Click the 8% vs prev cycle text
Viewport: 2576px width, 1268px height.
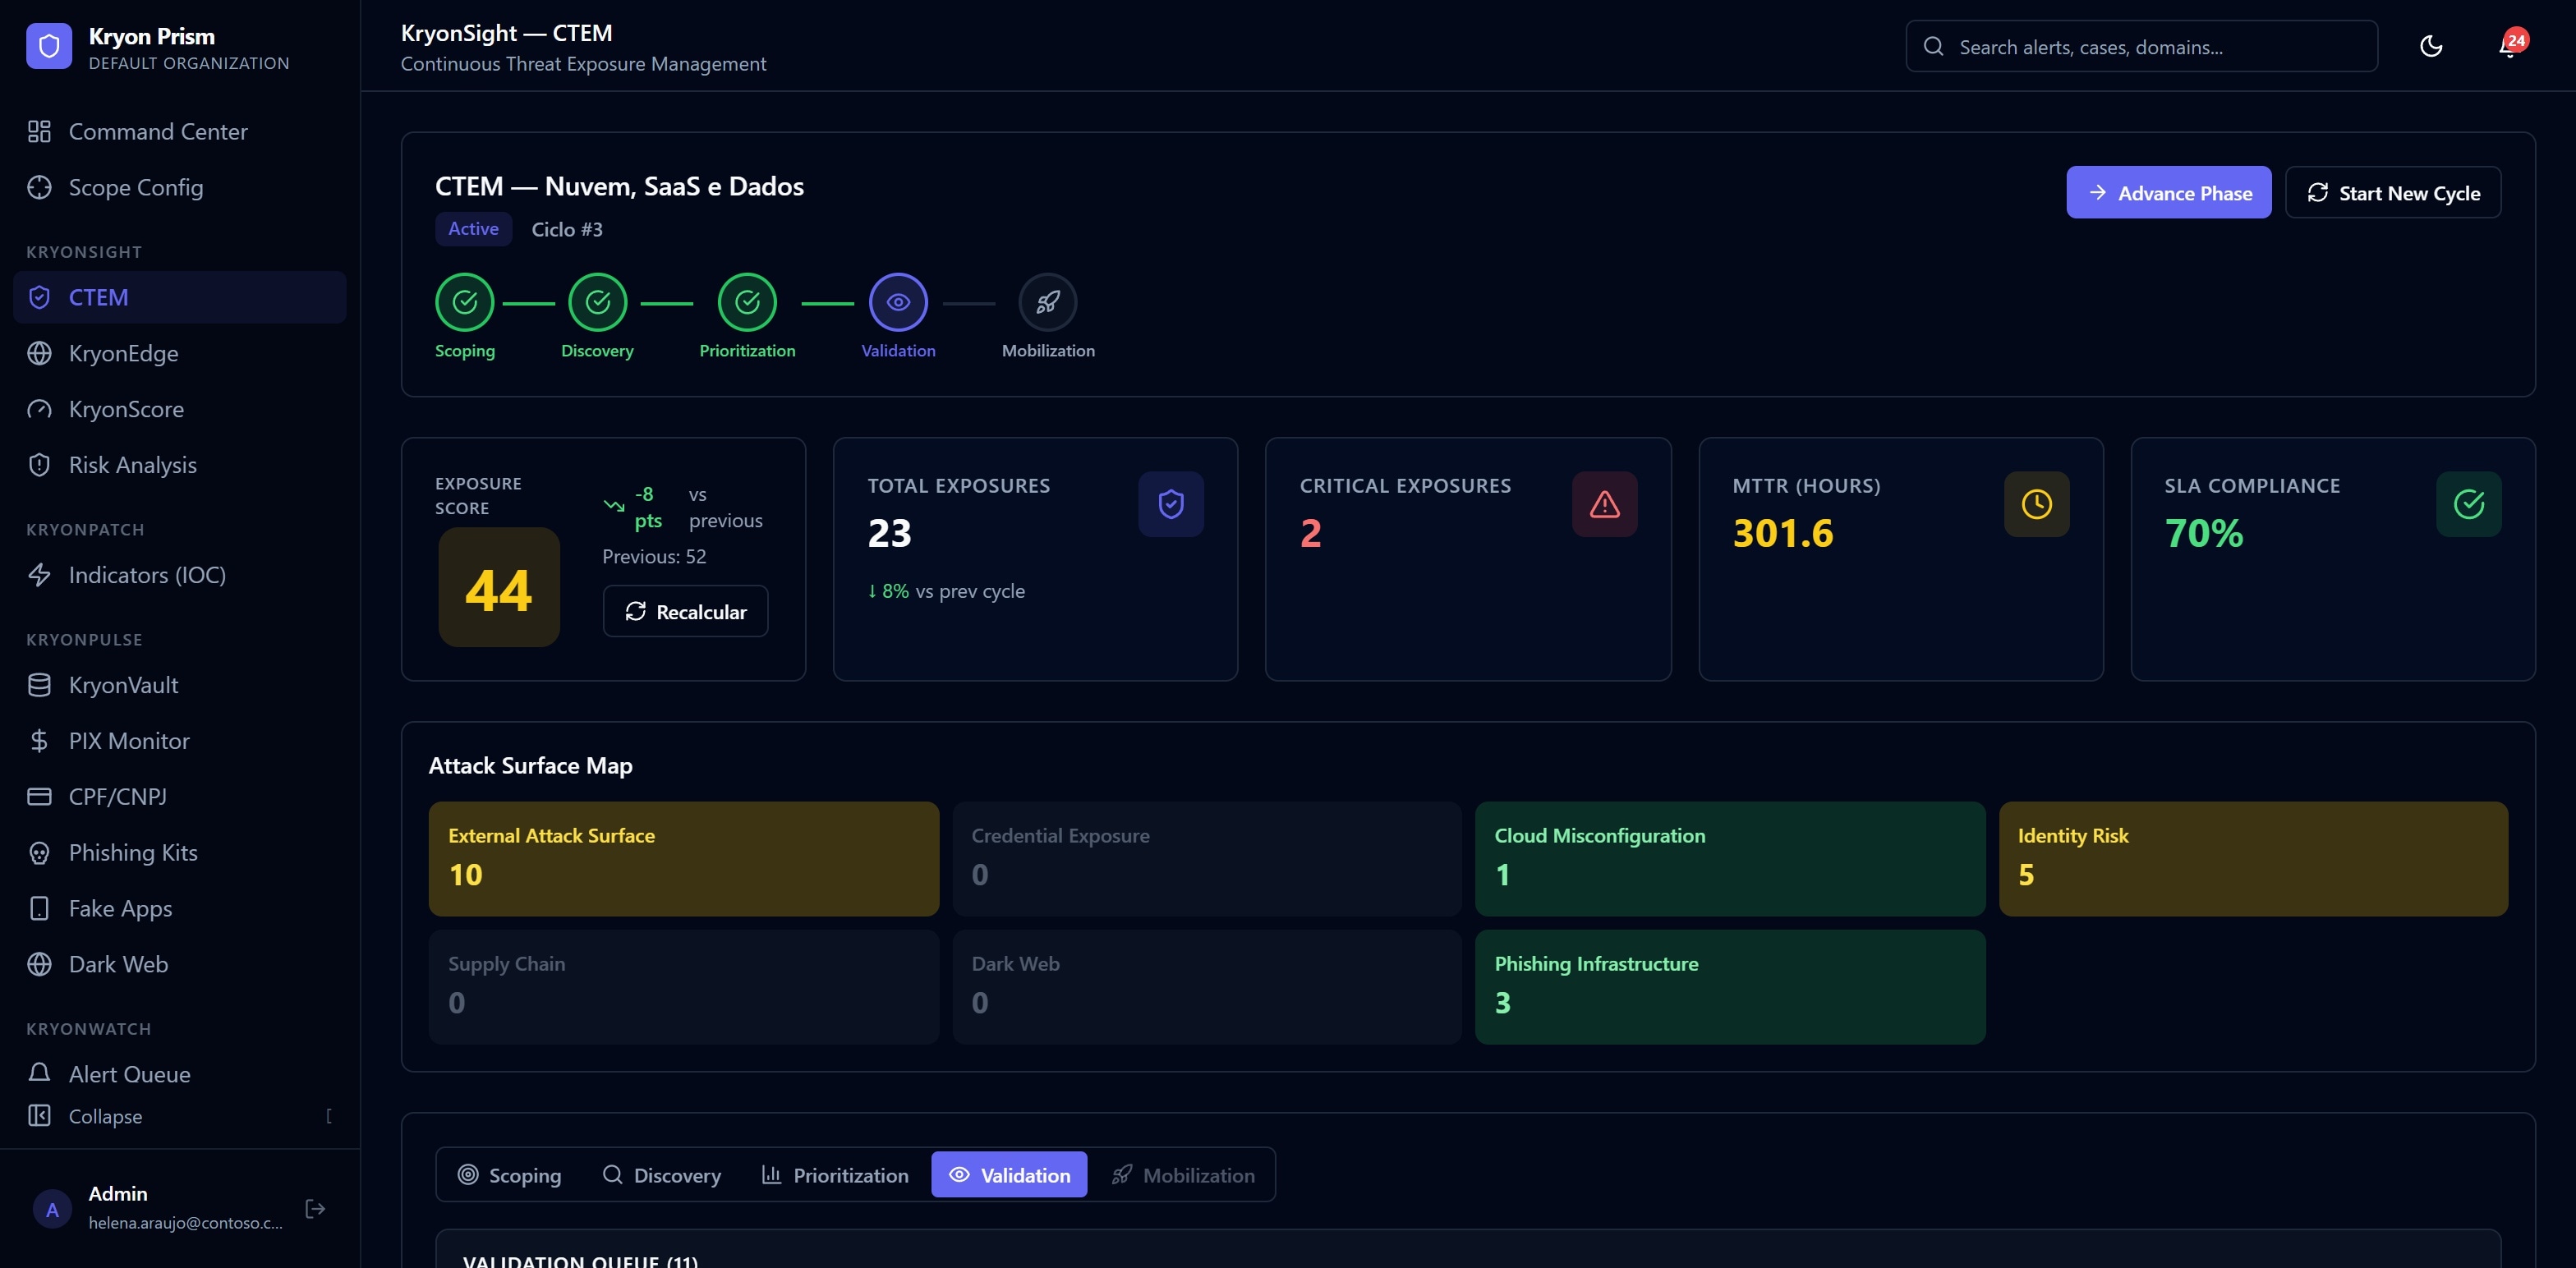(x=946, y=591)
